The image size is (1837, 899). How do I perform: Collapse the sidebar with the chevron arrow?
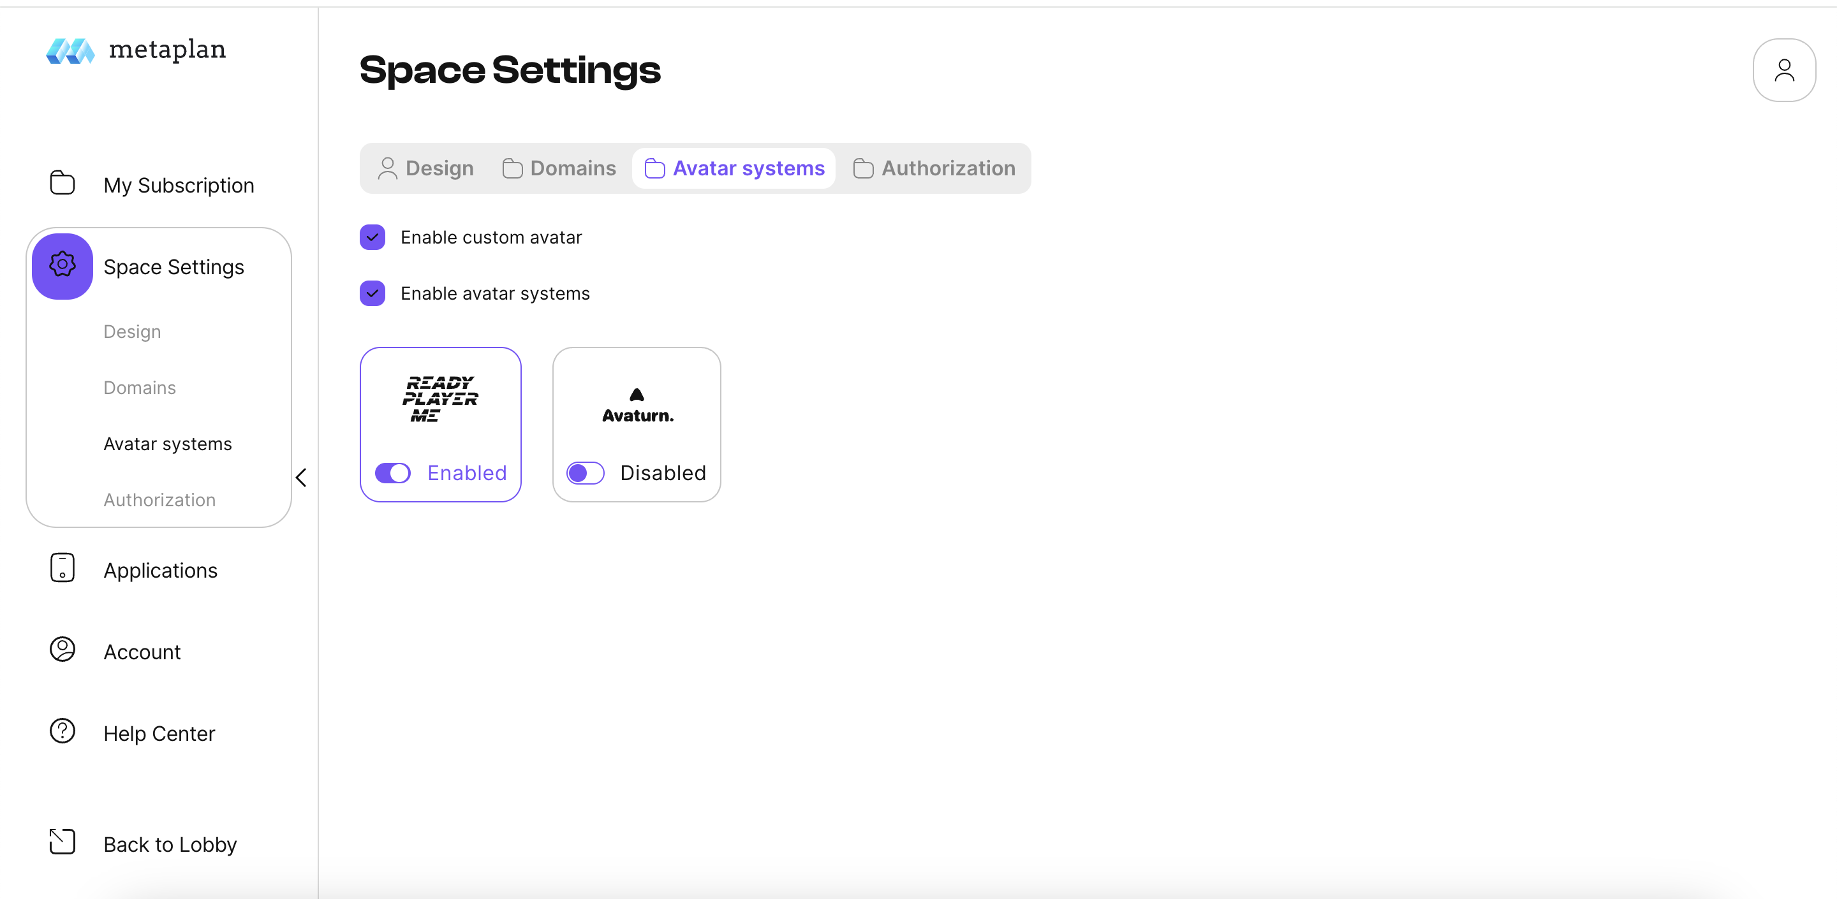click(x=301, y=478)
